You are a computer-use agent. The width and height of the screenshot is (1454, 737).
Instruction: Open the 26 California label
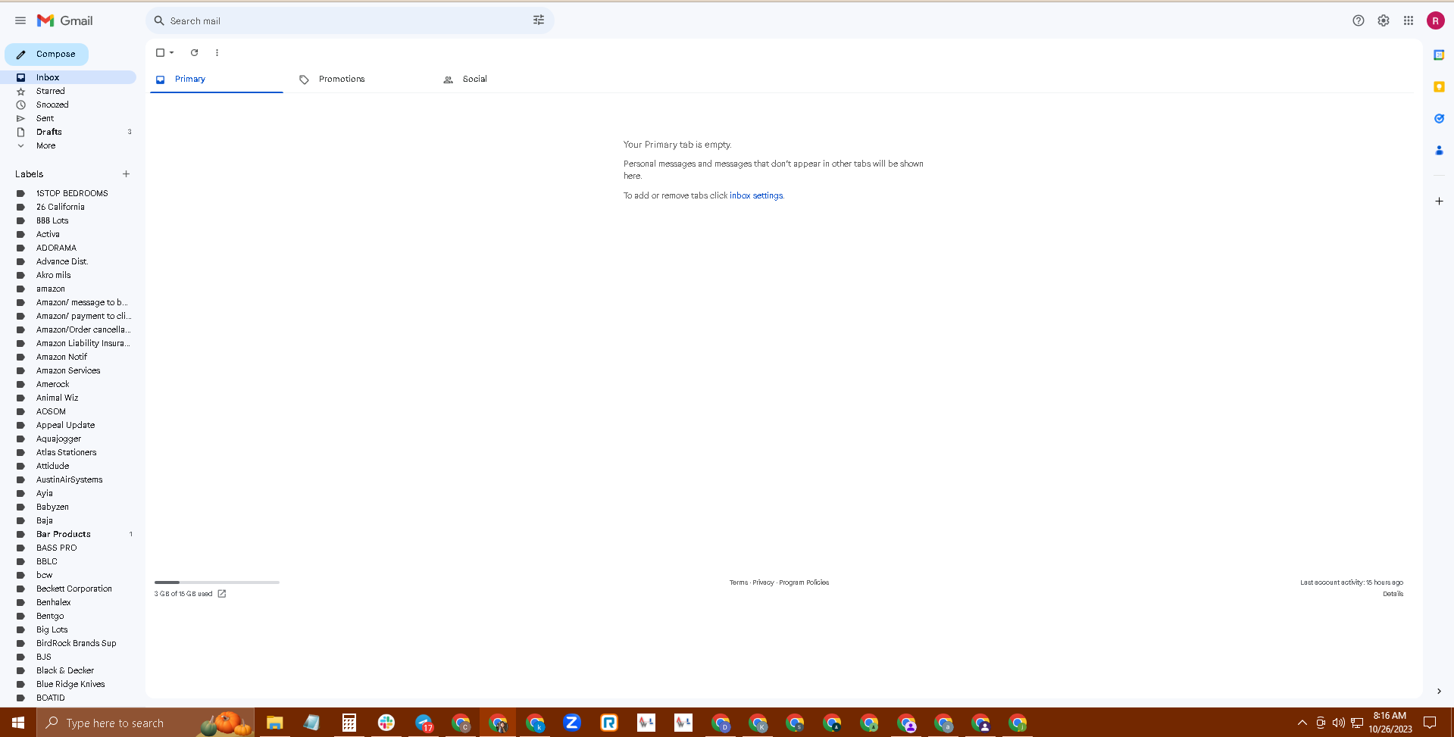click(x=61, y=207)
